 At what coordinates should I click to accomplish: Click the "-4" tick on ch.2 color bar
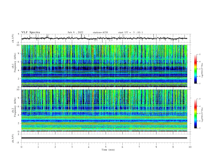coord(199,106)
